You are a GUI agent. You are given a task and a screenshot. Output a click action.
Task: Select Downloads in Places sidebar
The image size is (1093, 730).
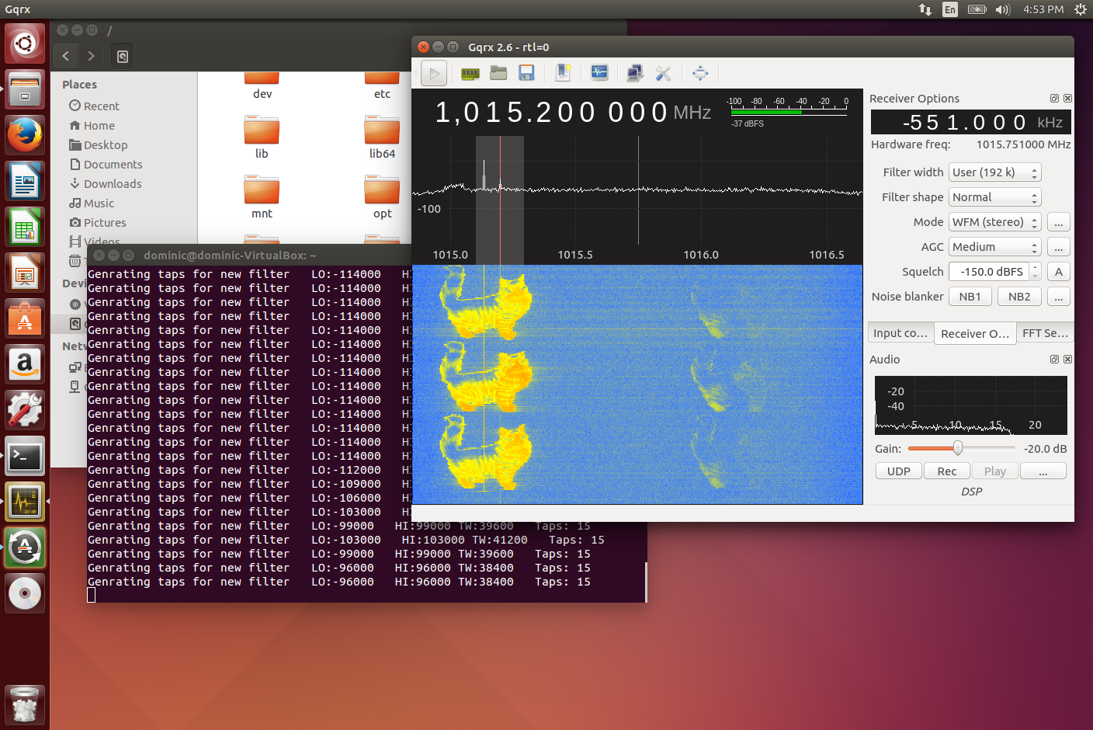105,184
